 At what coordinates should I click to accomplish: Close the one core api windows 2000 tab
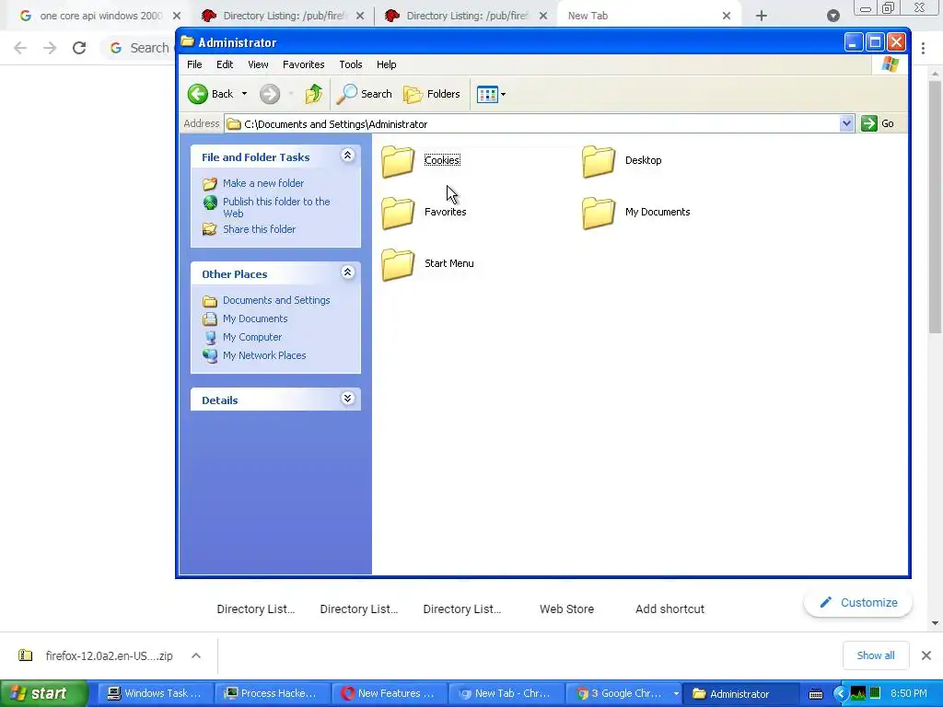coord(176,16)
